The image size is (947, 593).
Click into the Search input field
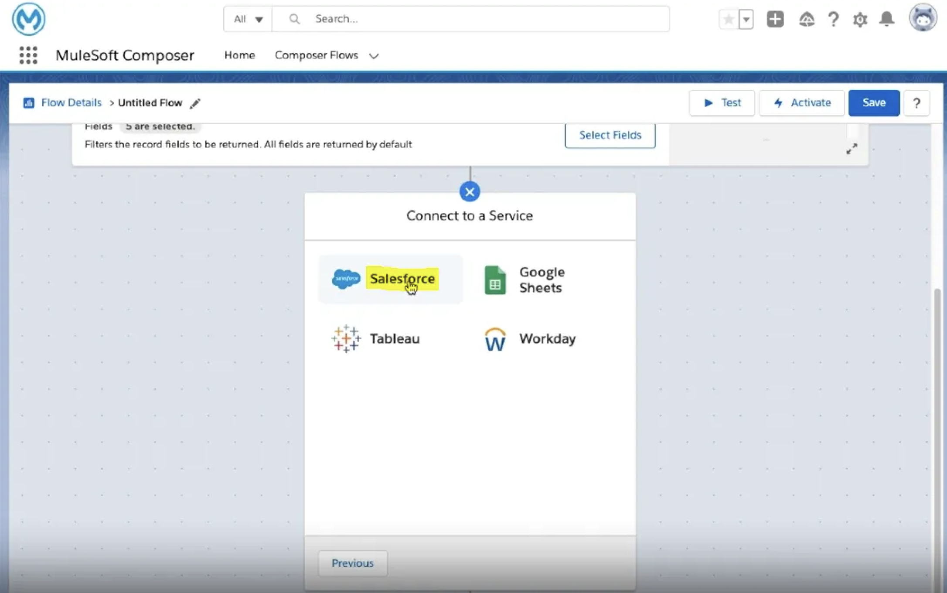tap(470, 19)
